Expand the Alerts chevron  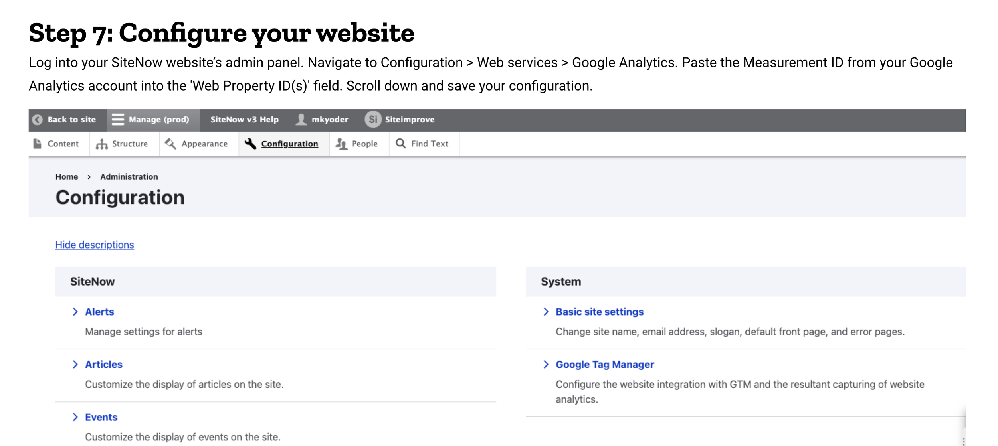tap(75, 312)
